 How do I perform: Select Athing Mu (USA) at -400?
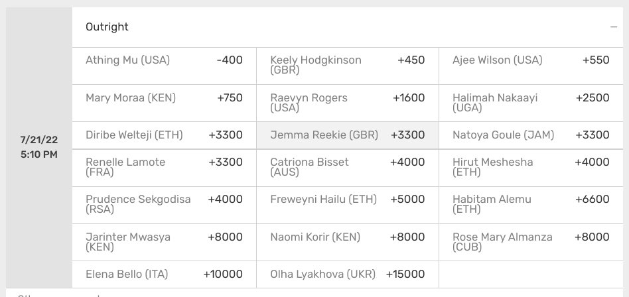(165, 66)
